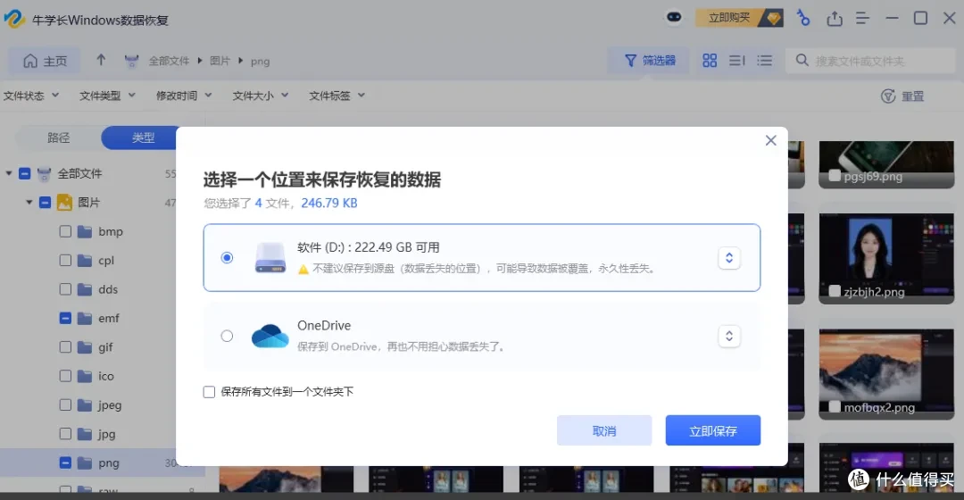Image resolution: width=964 pixels, height=500 pixels.
Task: Select 图片 breadcrumb item
Action: [220, 61]
